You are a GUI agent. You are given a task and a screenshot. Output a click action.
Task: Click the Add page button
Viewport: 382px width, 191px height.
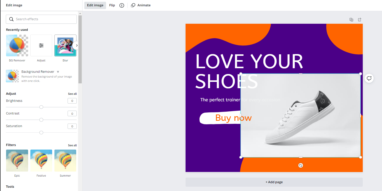point(274,182)
